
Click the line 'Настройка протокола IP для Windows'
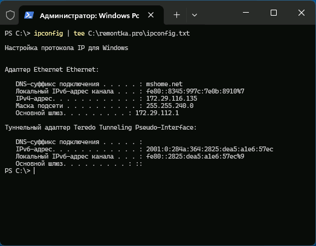[x=66, y=48]
